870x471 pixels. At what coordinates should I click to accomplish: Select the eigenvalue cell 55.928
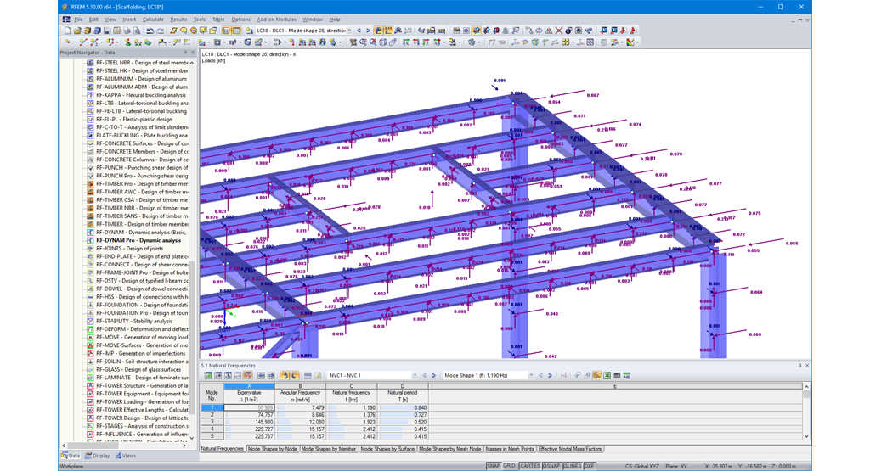click(x=249, y=407)
